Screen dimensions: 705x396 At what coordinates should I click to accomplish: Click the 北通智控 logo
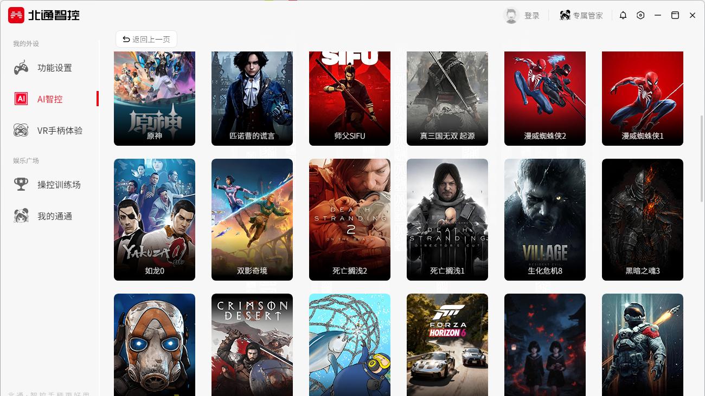point(44,15)
